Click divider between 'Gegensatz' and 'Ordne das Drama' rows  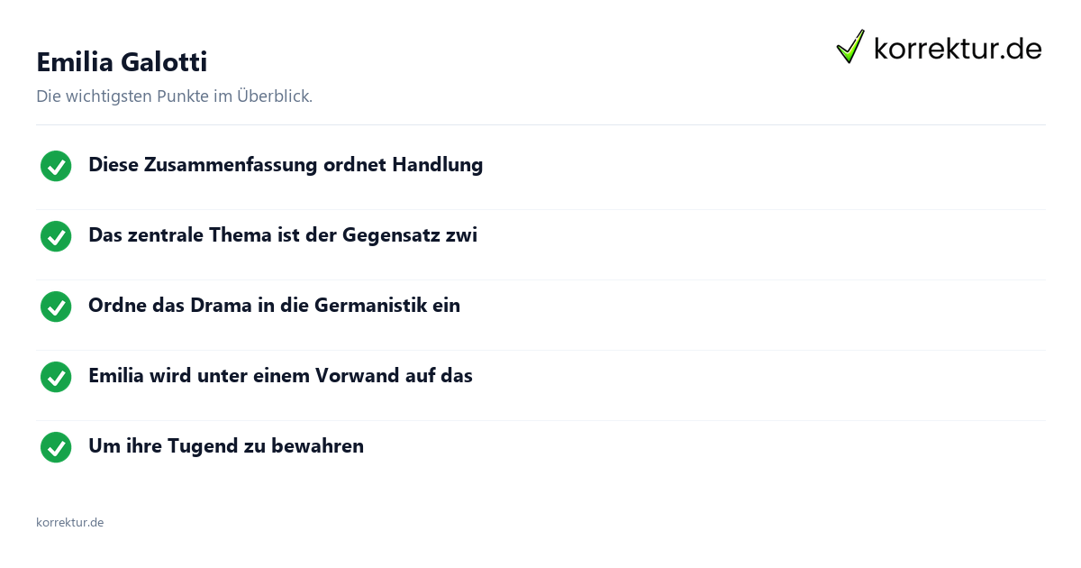(x=540, y=279)
